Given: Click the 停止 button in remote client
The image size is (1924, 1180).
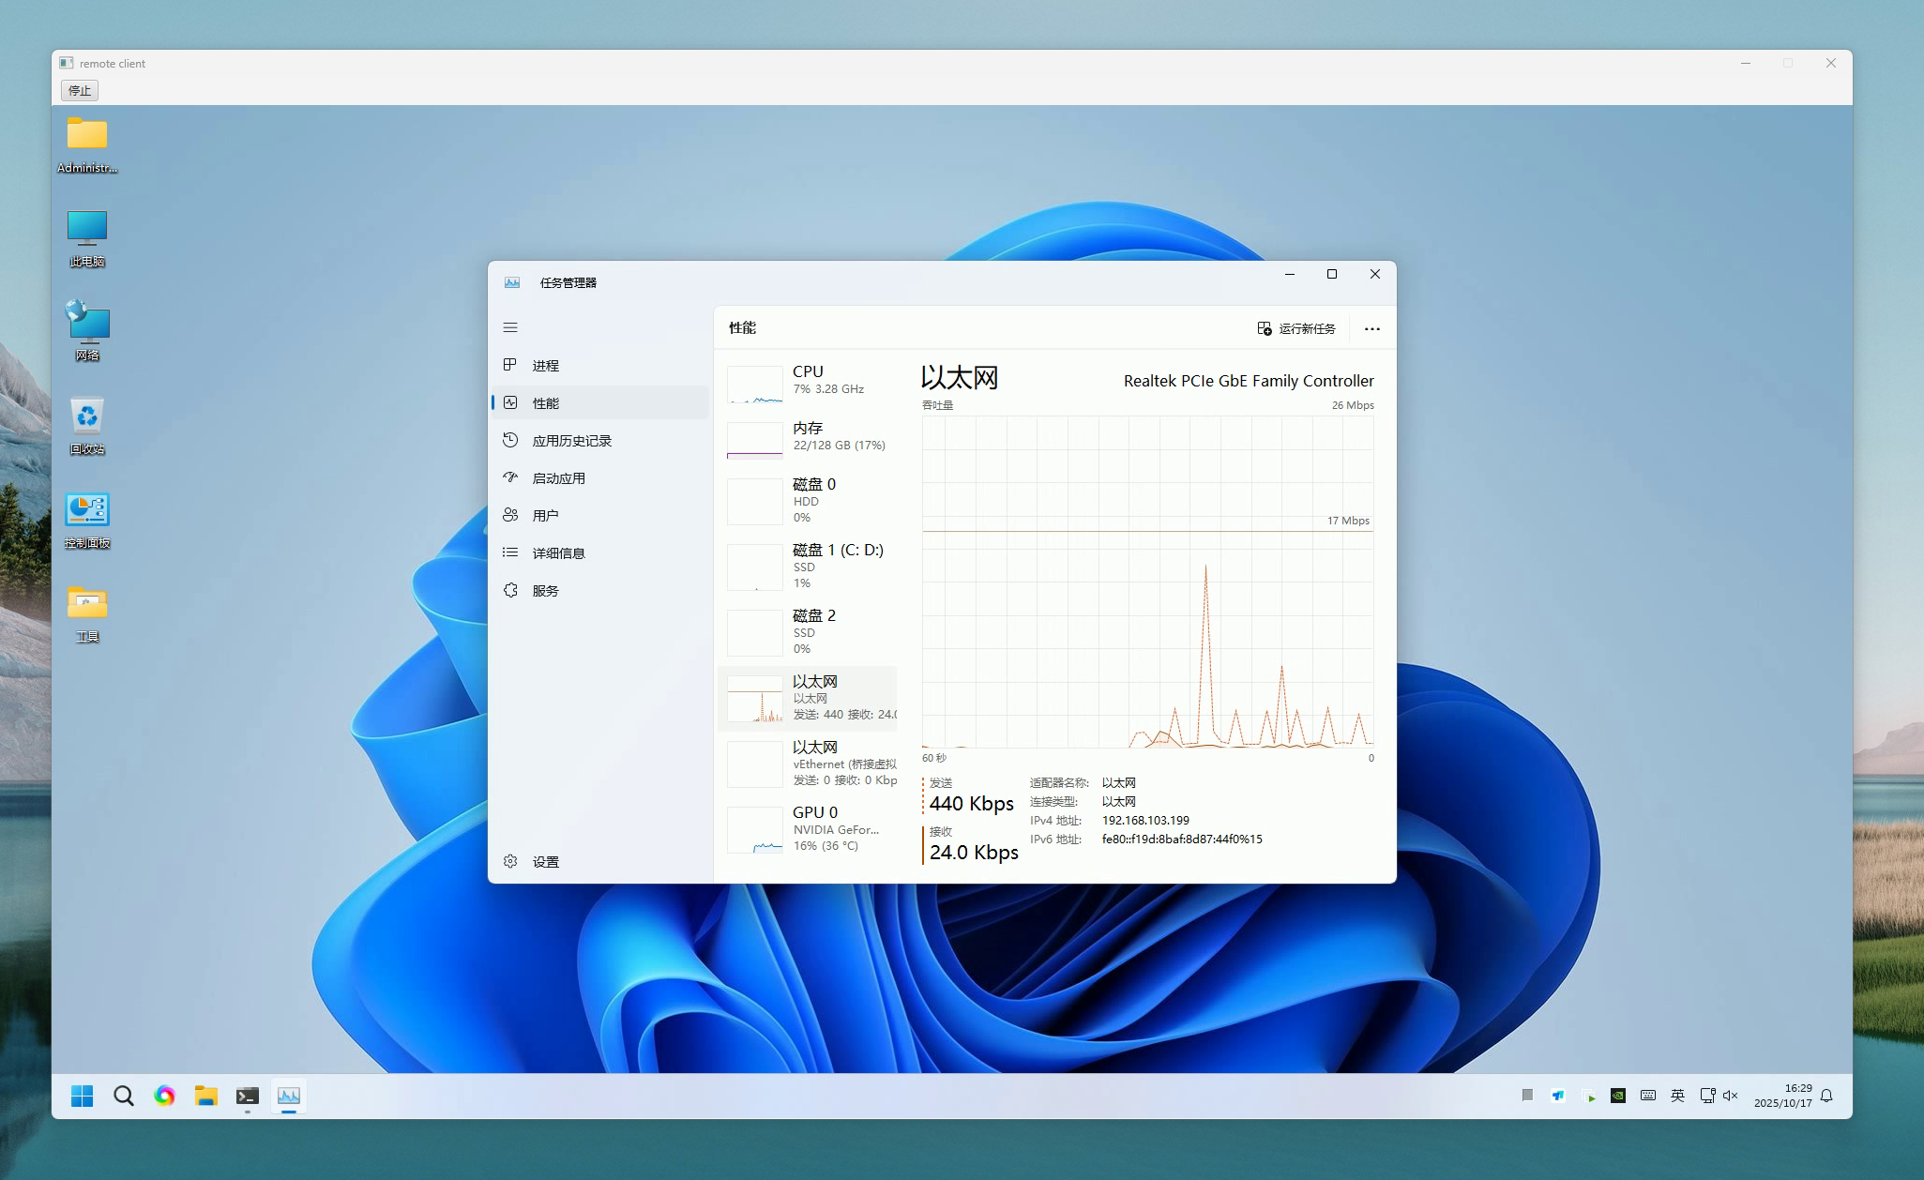Looking at the screenshot, I should point(80,90).
